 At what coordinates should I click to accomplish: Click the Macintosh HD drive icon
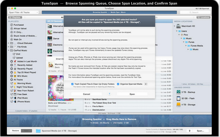pos(179,26)
